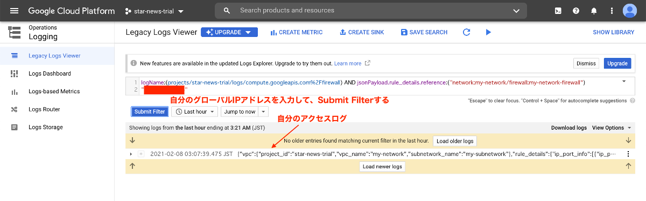646x201 pixels.
Task: Focus the Search products and resources field
Action: click(x=371, y=10)
